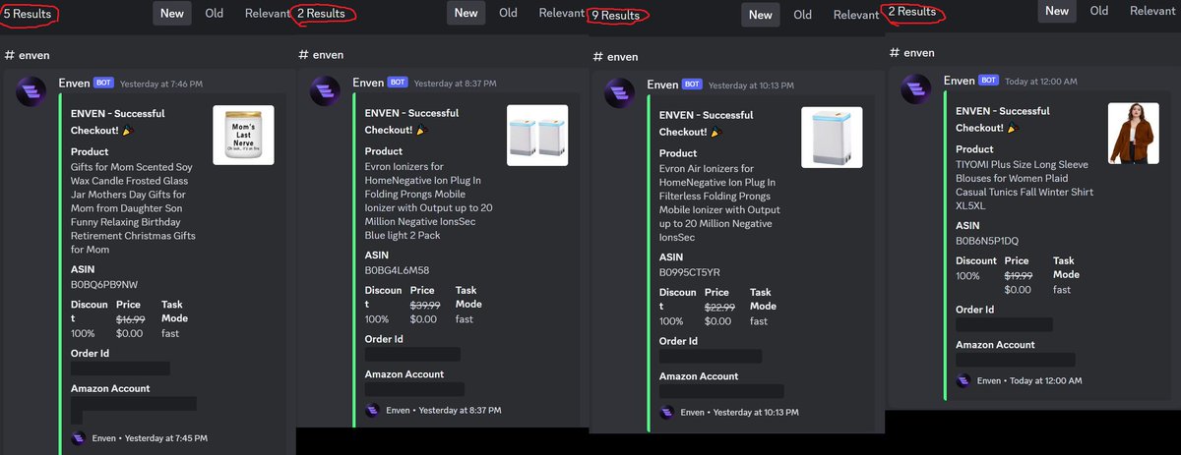Click the BOT badge on the 7:46 PM message

103,84
